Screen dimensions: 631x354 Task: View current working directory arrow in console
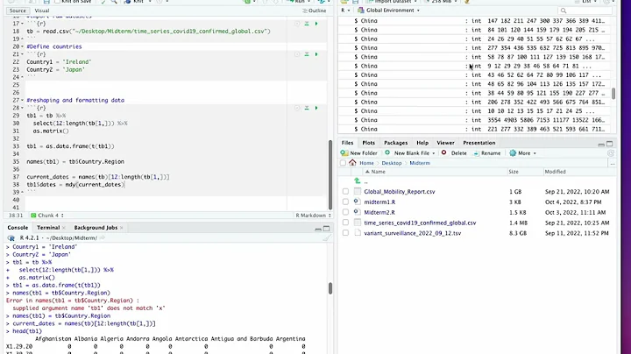103,237
